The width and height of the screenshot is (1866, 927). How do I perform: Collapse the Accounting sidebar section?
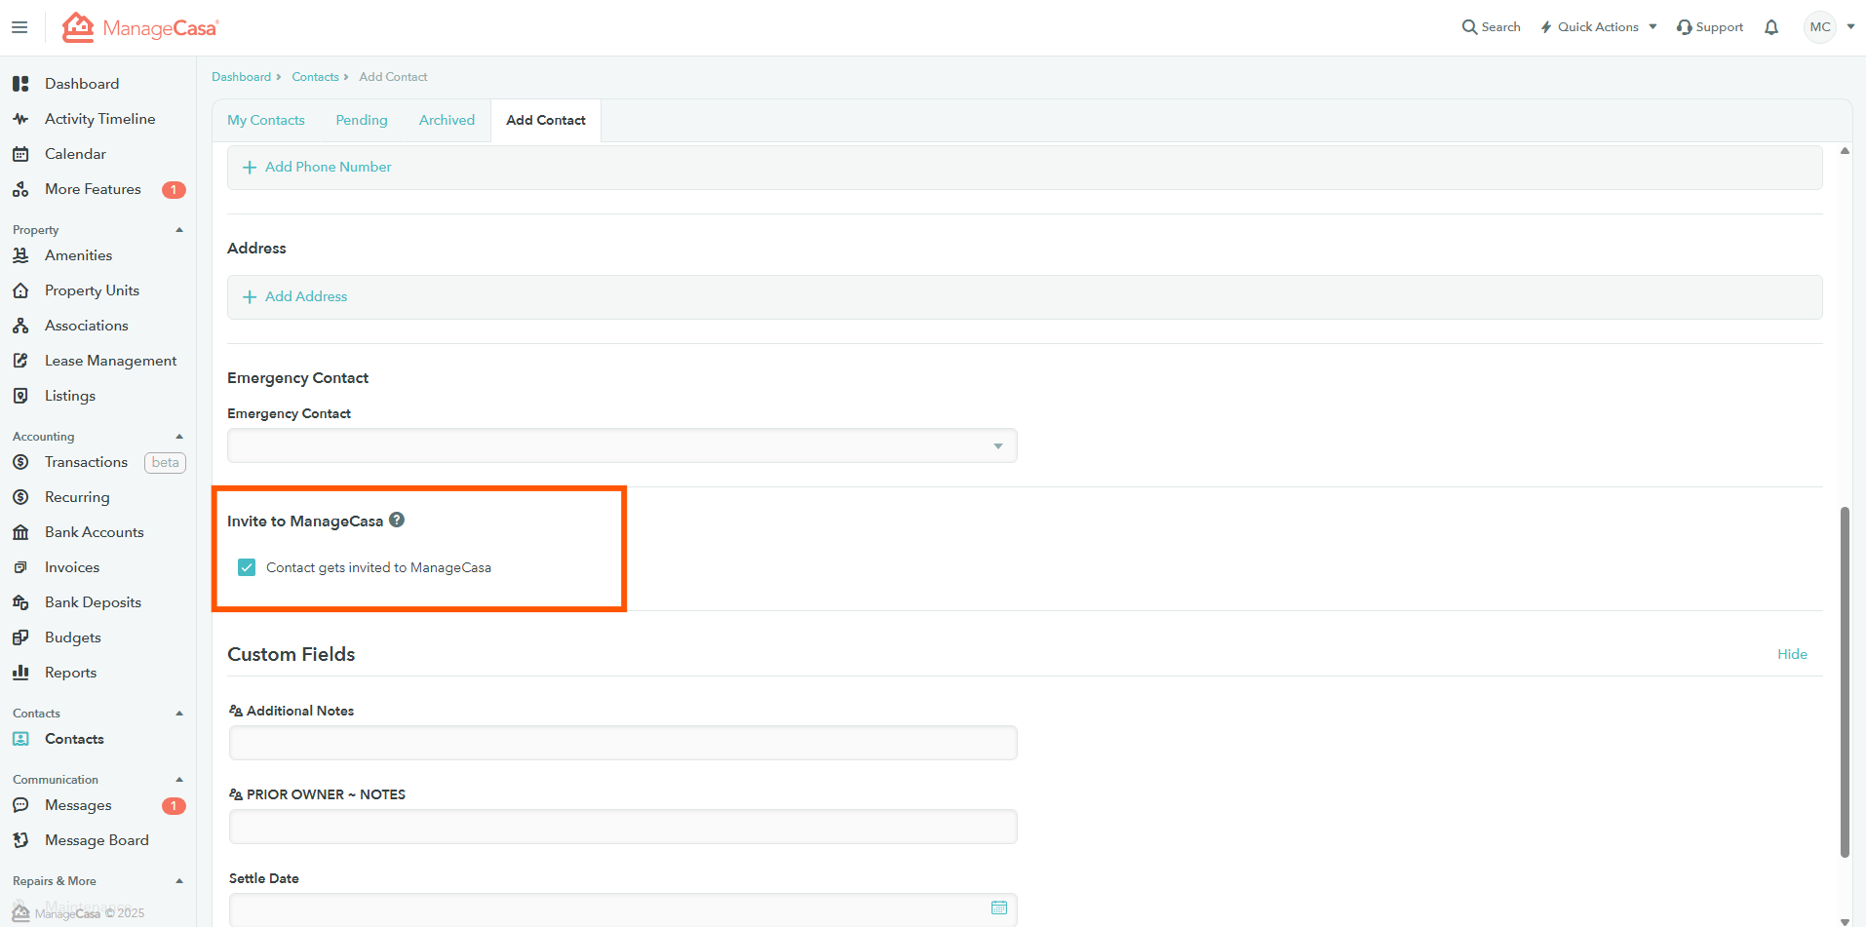click(x=179, y=437)
